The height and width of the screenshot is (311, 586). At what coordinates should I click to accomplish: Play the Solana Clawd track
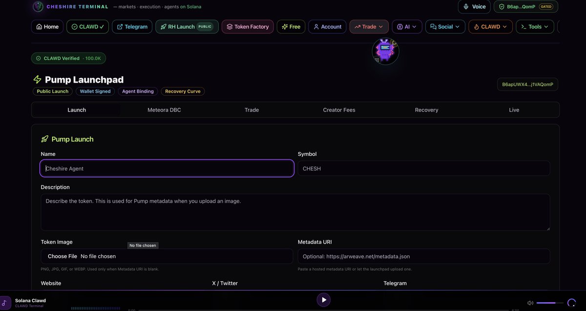pos(323,300)
